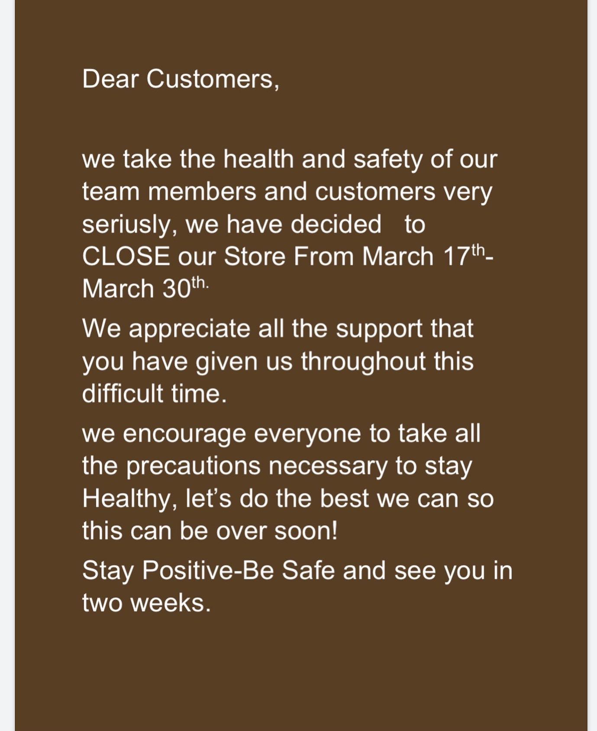The image size is (597, 731).
Task: Click the "Dear Customers," greeting line
Action: pos(181,80)
